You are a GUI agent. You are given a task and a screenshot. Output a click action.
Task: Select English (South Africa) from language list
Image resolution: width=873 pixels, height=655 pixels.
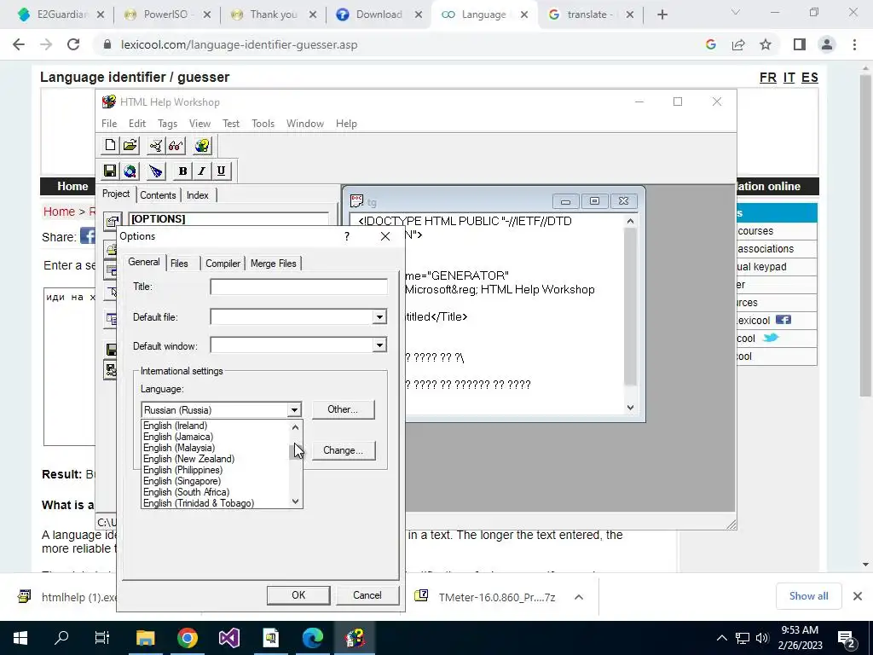click(216, 492)
